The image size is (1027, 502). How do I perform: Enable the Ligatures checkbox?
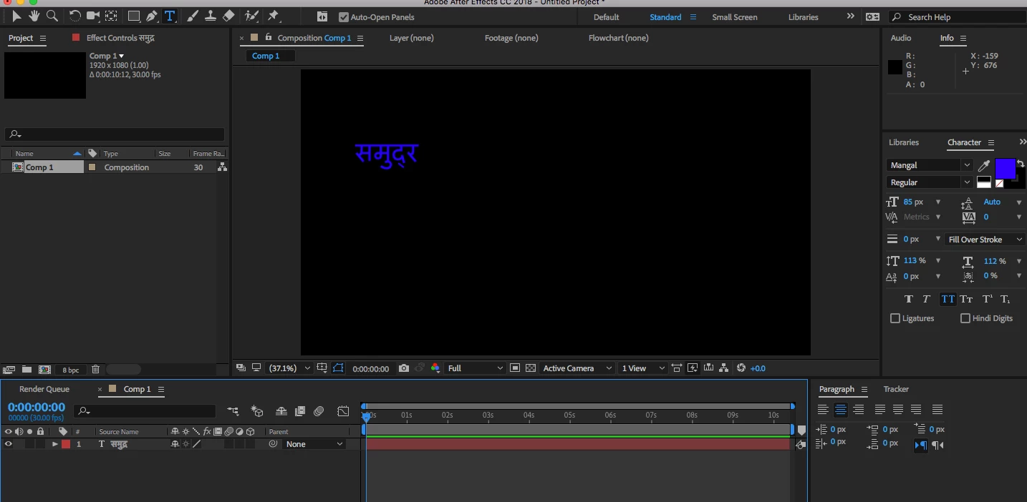[x=895, y=318]
